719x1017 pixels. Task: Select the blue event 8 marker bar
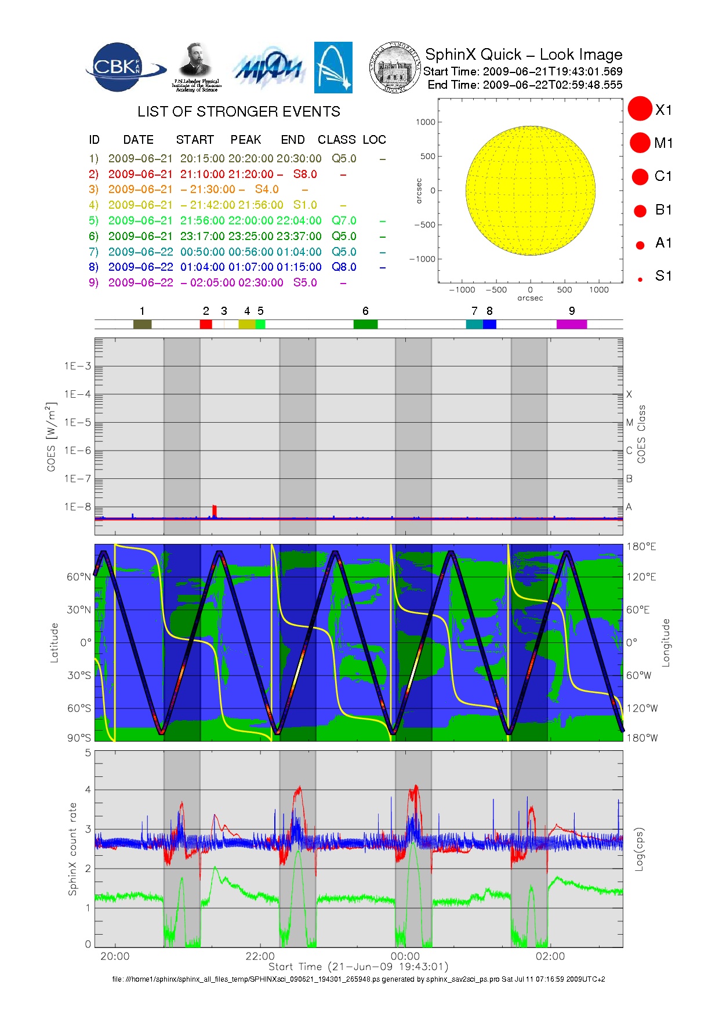(x=490, y=324)
